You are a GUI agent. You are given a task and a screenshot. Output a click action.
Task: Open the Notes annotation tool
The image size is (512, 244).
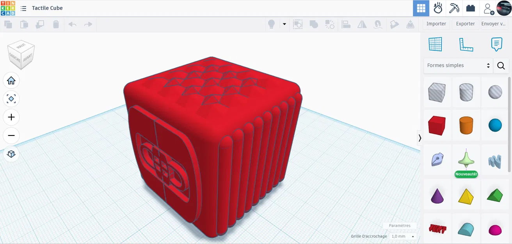point(496,44)
